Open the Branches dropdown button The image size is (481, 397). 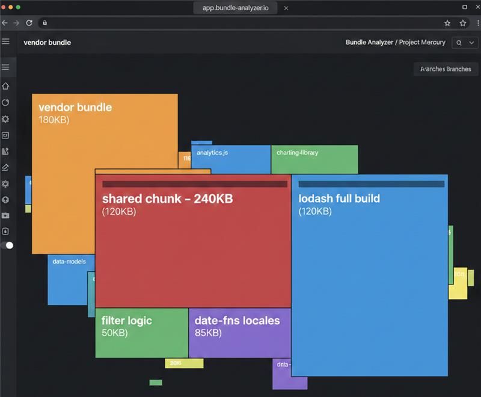click(446, 69)
